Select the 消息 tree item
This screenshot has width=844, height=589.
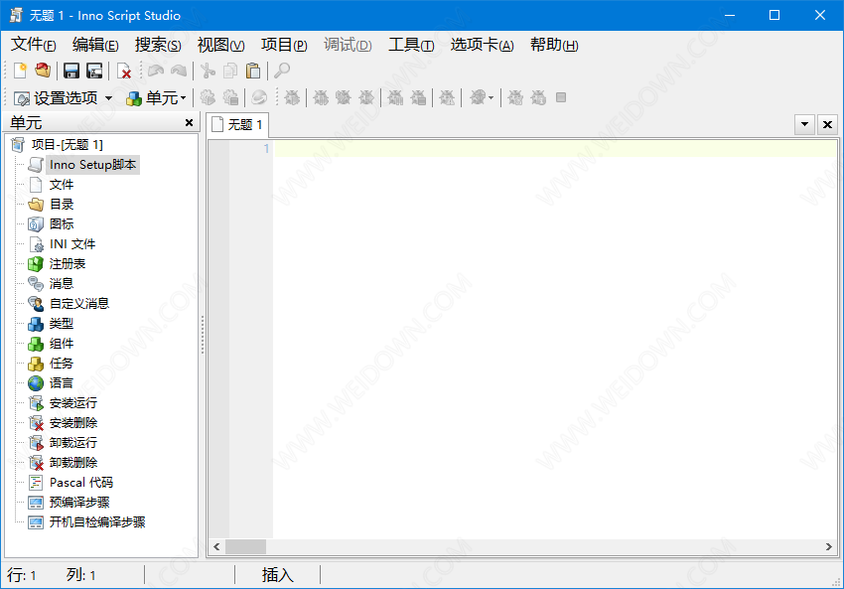click(62, 284)
